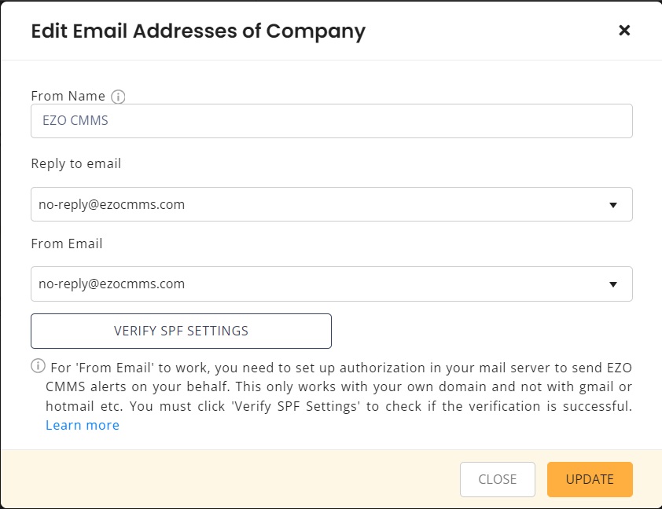The width and height of the screenshot is (662, 509).
Task: Open the From Email combo box
Action: [x=332, y=284]
